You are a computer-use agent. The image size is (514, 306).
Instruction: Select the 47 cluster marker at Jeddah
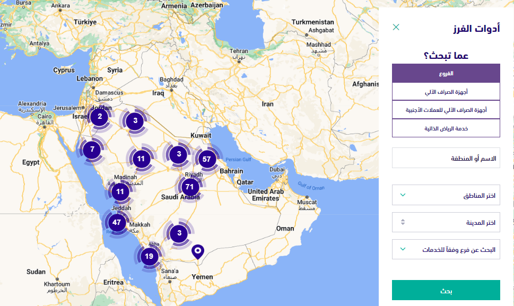coord(117,222)
